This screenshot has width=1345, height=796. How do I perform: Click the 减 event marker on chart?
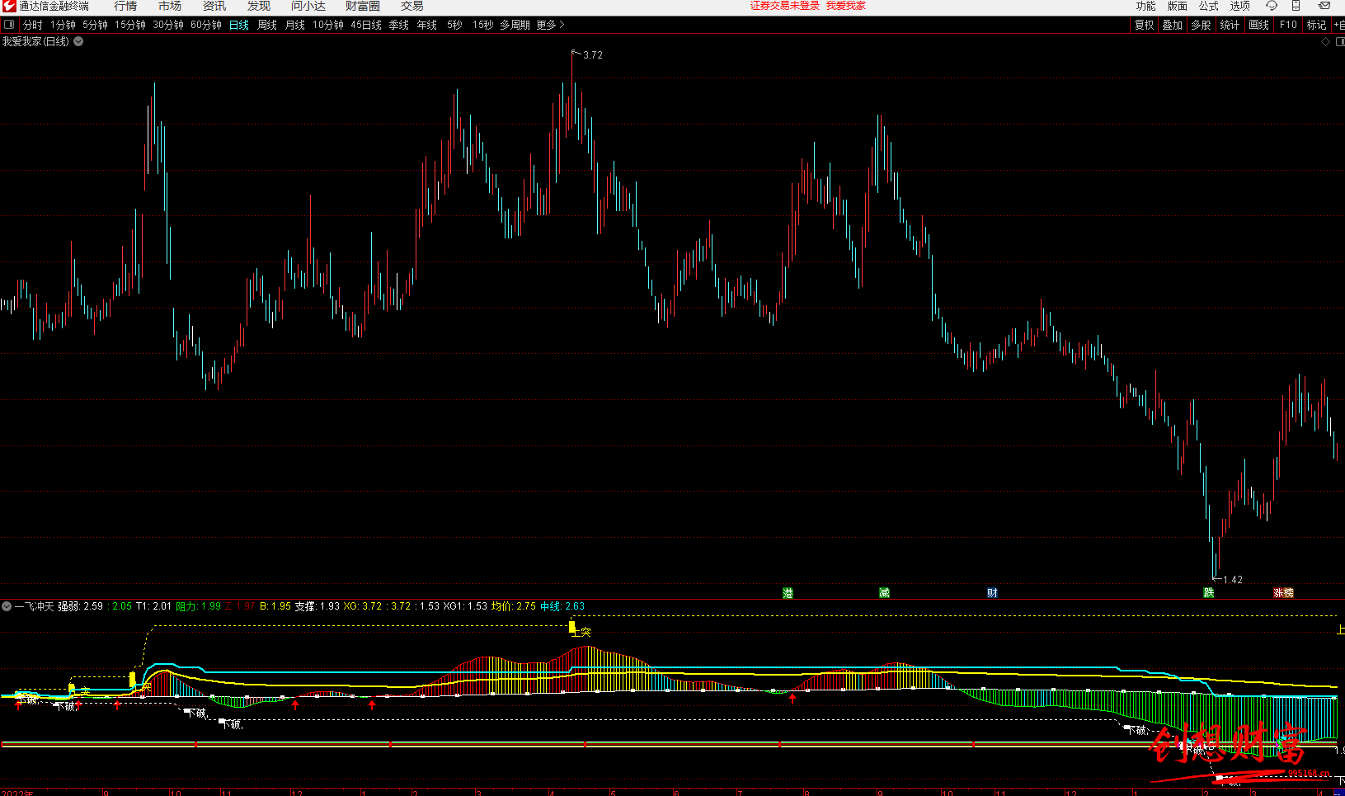(x=884, y=593)
